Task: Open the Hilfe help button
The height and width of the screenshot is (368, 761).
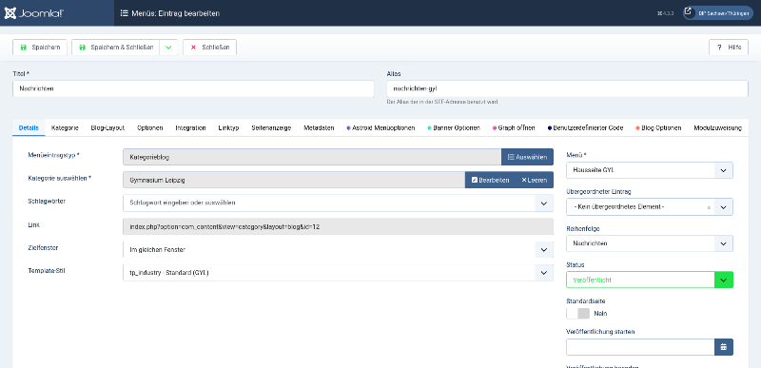Action: 729,48
